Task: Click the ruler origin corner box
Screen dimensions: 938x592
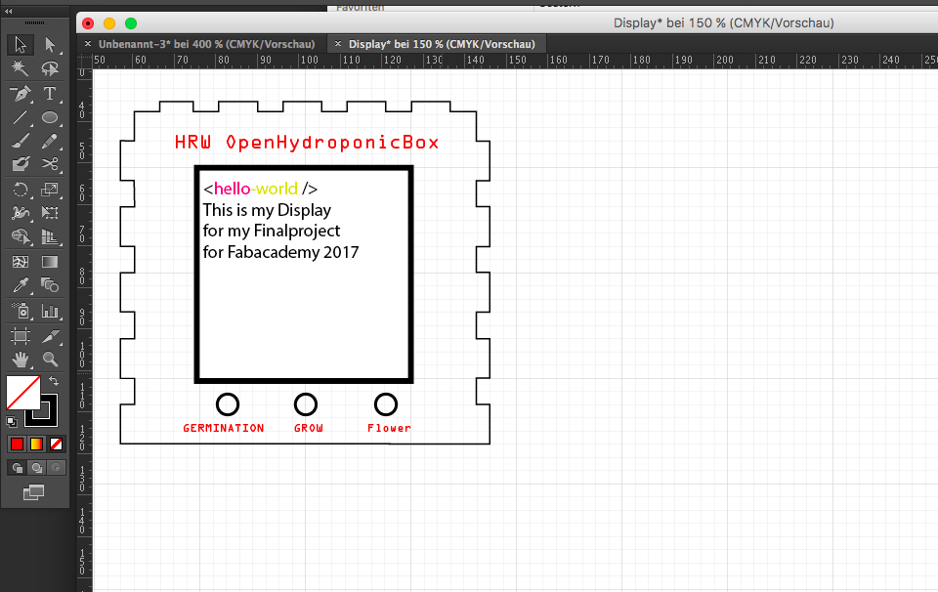Action: point(84,61)
